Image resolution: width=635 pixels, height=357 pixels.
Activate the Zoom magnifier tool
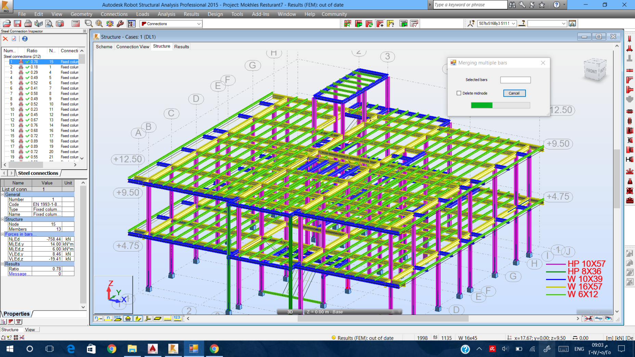[x=88, y=24]
